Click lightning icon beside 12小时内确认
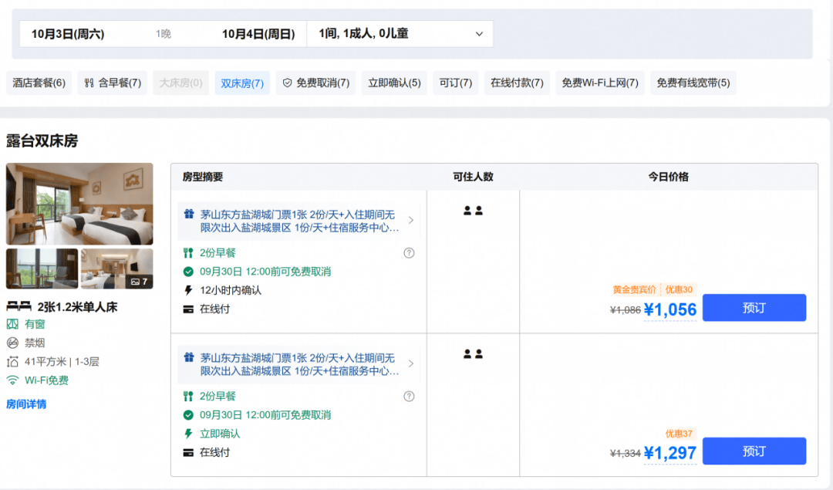Image resolution: width=833 pixels, height=490 pixels. 188,290
